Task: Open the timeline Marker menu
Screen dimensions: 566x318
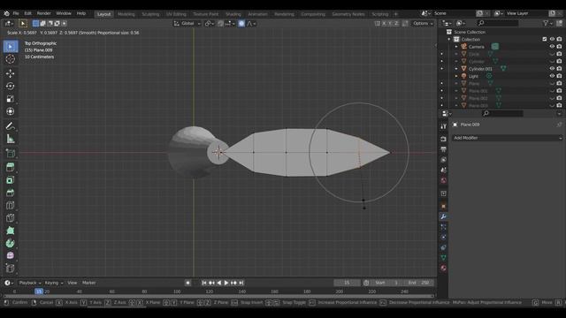Action: pos(88,283)
